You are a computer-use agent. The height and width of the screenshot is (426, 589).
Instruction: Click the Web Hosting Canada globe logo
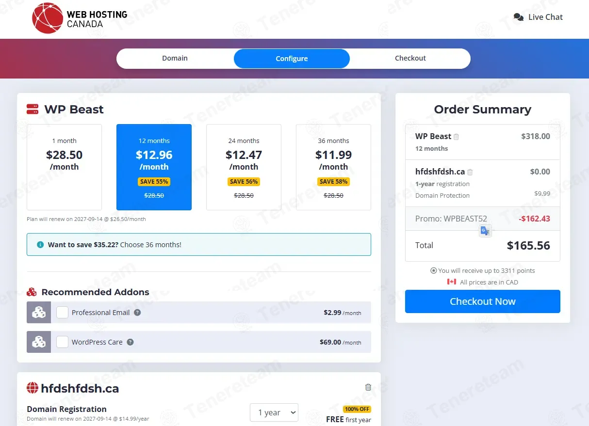(x=47, y=18)
